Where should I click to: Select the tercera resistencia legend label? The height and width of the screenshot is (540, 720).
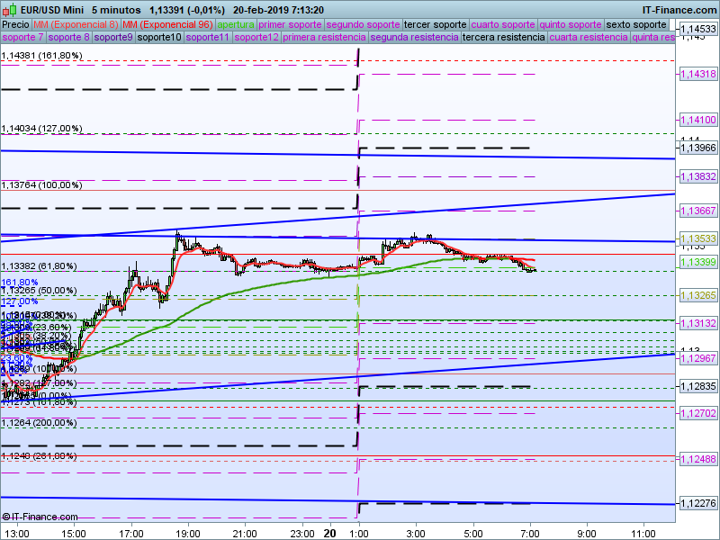(503, 38)
